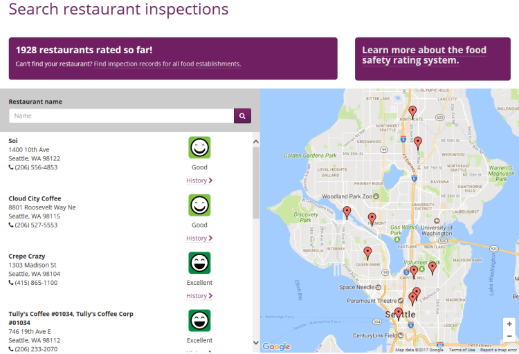Viewport: 519px width, 354px height.
Task: Expand History for Crepe Crazy
Action: click(199, 296)
